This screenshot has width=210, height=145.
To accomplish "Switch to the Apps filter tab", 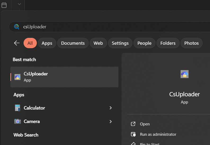I will (47, 43).
